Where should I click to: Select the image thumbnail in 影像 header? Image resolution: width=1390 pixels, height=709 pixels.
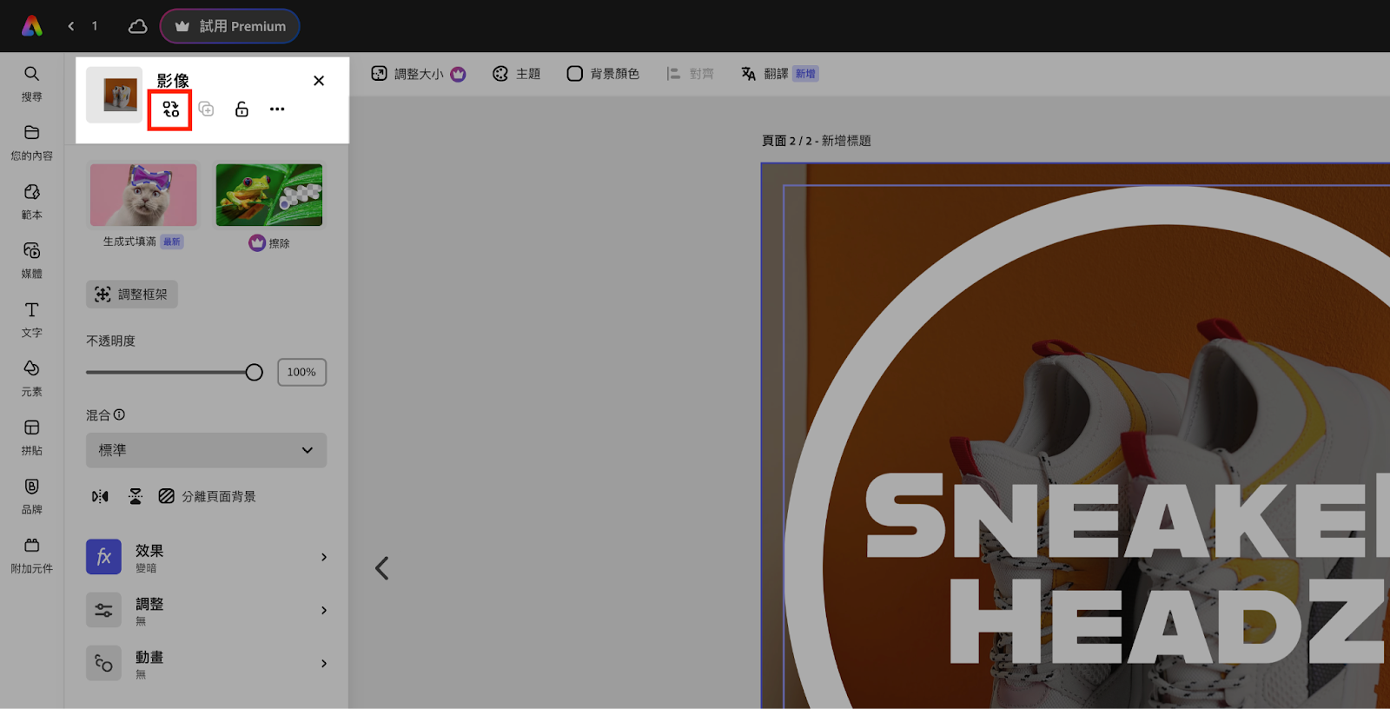tap(115, 95)
